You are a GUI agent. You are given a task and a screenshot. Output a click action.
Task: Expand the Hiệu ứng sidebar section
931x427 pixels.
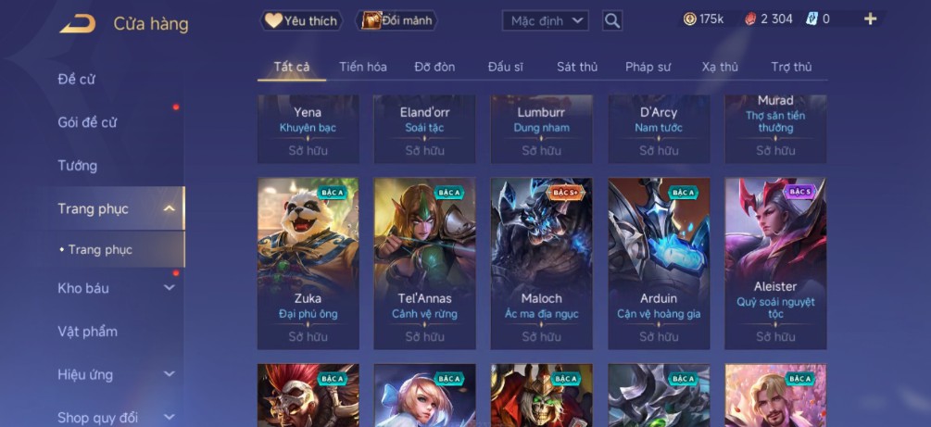170,374
